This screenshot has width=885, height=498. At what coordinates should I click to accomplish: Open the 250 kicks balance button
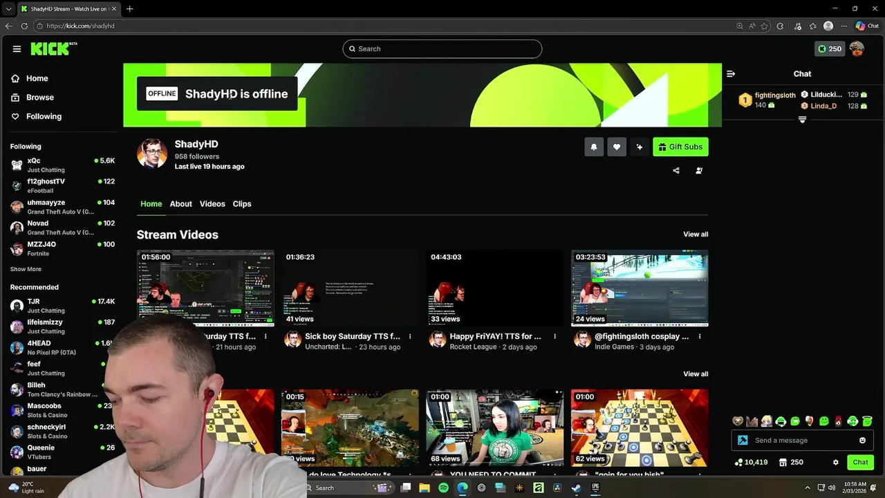coord(830,48)
